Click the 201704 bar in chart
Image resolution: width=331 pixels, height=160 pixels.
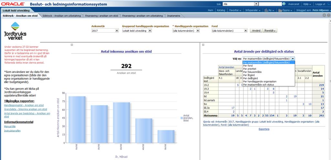coord(143,131)
